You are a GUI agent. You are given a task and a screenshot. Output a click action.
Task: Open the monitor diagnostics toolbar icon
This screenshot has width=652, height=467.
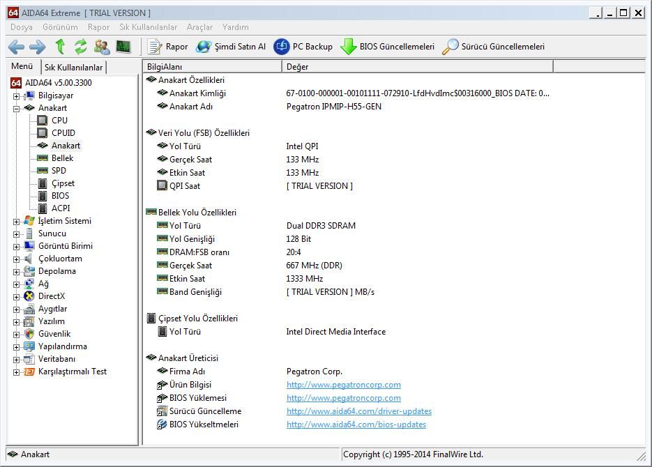pos(123,47)
